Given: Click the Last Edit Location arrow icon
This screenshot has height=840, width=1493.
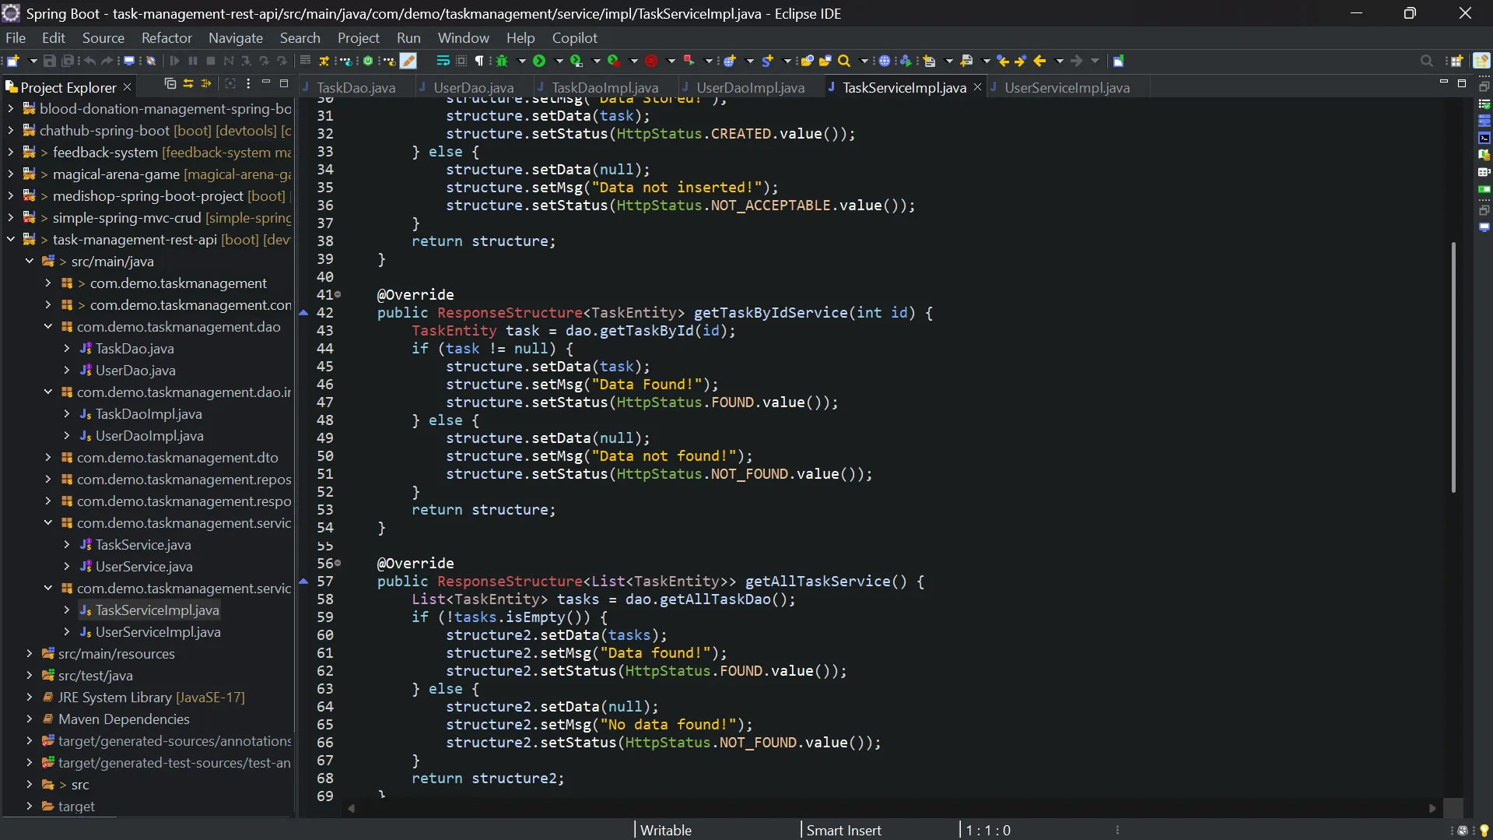Looking at the screenshot, I should [1003, 61].
